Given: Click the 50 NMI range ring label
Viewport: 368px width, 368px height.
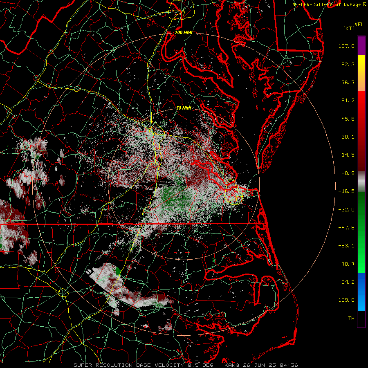Looking at the screenshot, I should click(x=184, y=108).
